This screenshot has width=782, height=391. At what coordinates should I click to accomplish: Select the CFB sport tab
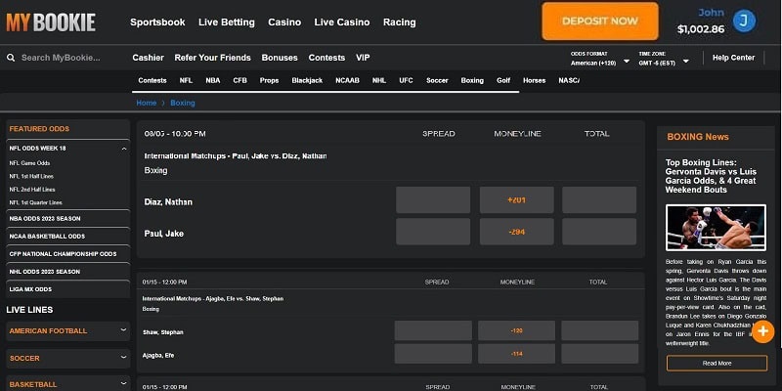pyautogui.click(x=239, y=81)
